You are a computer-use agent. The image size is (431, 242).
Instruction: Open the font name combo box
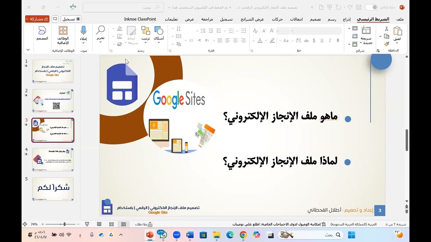[316, 31]
